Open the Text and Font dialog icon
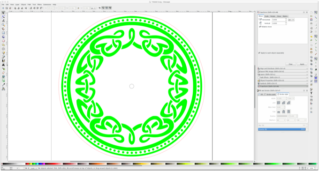This screenshot has height=171, width=319. [311, 93]
